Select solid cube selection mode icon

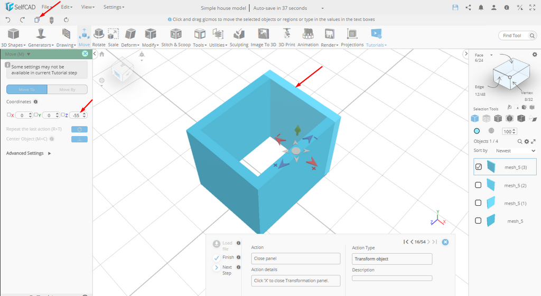click(475, 119)
